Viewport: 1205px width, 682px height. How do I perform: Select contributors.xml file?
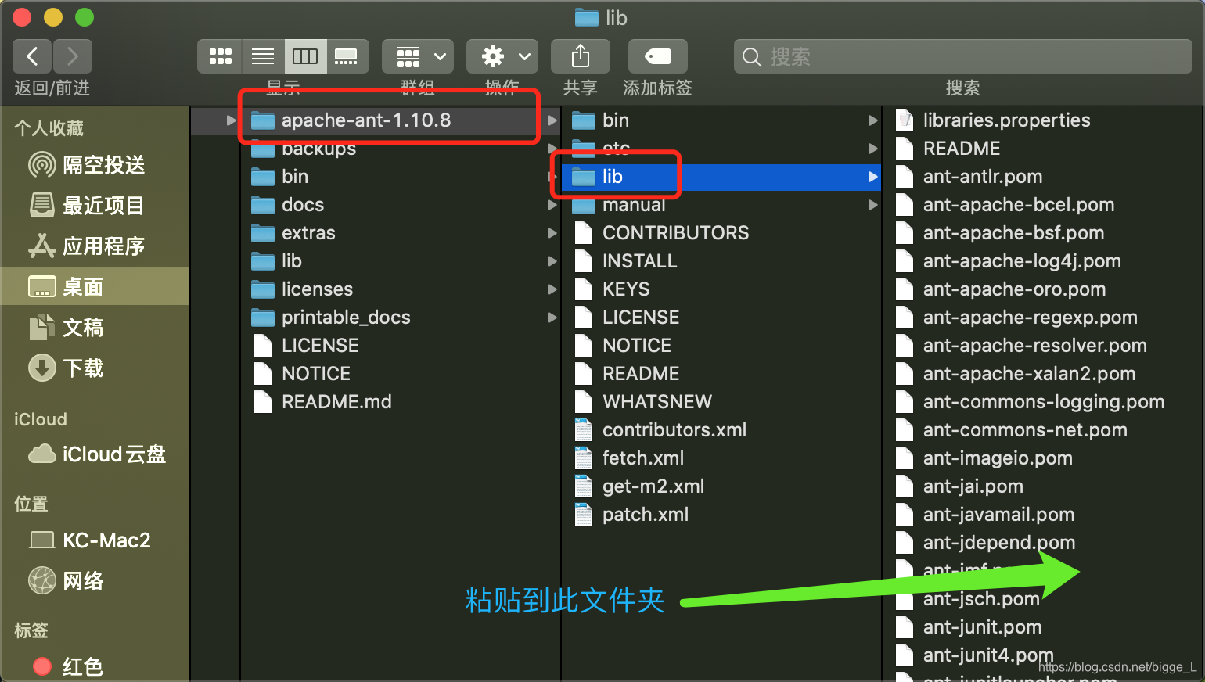click(721, 430)
